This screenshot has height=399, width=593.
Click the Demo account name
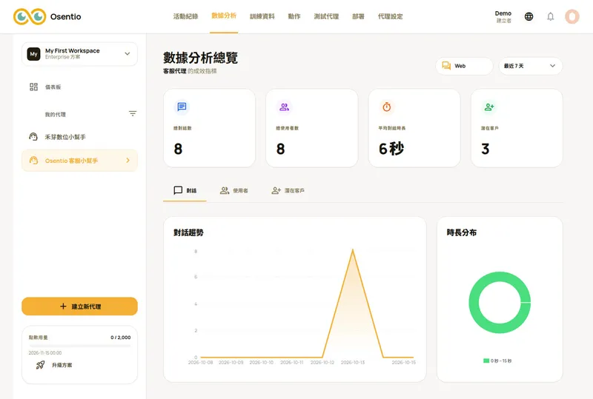pos(503,13)
